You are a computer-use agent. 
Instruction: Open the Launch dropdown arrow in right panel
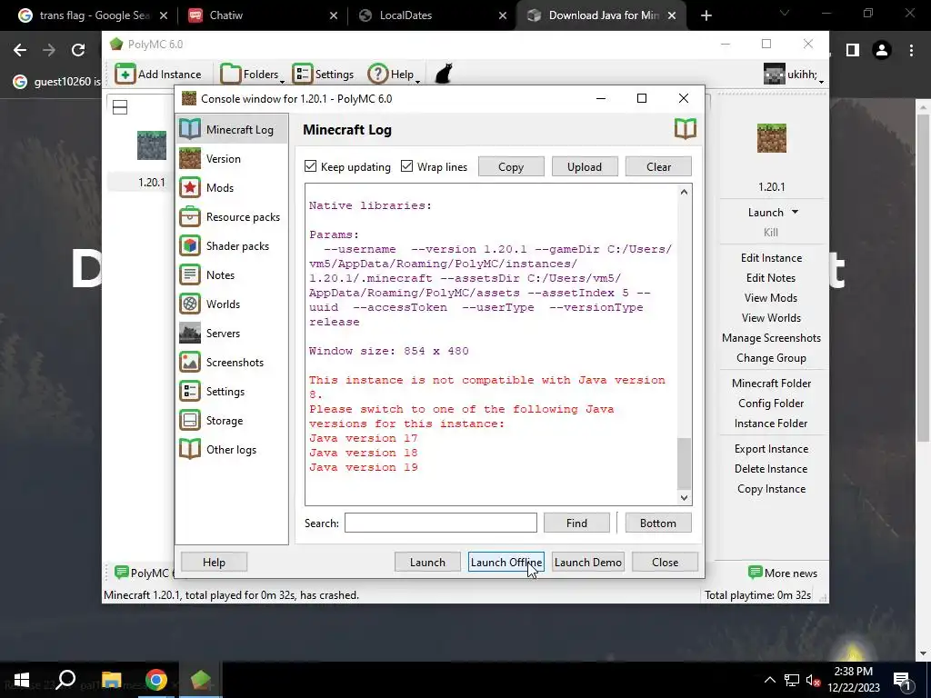point(795,212)
